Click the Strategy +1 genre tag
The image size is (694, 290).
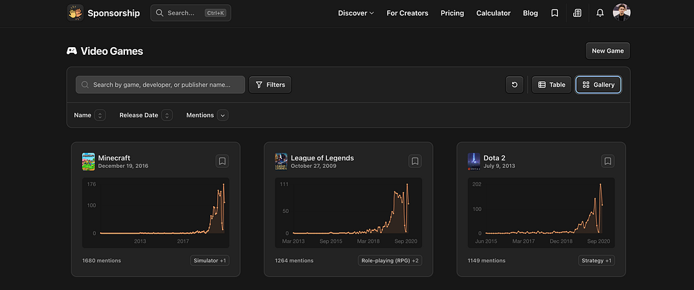(x=596, y=261)
